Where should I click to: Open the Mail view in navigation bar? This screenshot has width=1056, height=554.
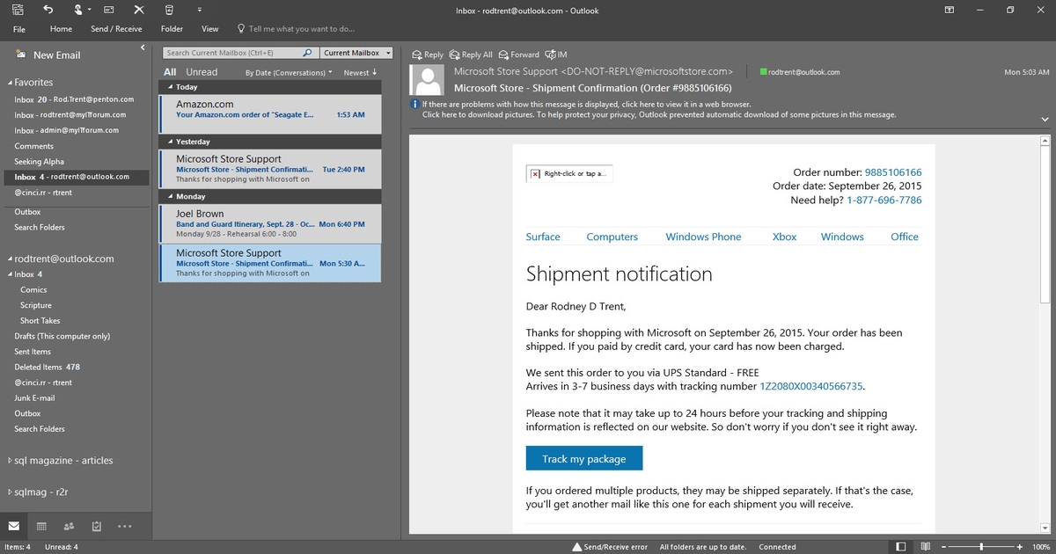(x=13, y=525)
